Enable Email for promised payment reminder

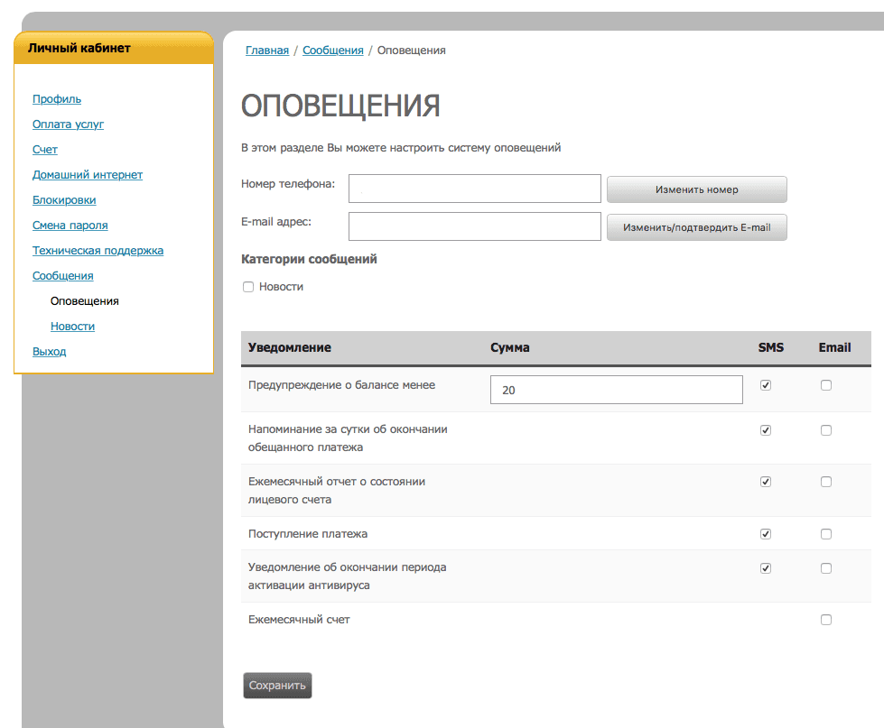pos(825,429)
